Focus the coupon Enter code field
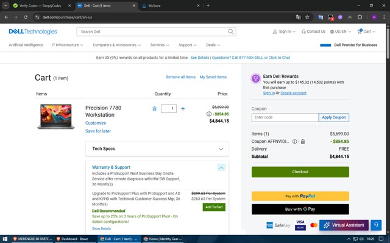Screen dimensions: 390x243 [285, 117]
